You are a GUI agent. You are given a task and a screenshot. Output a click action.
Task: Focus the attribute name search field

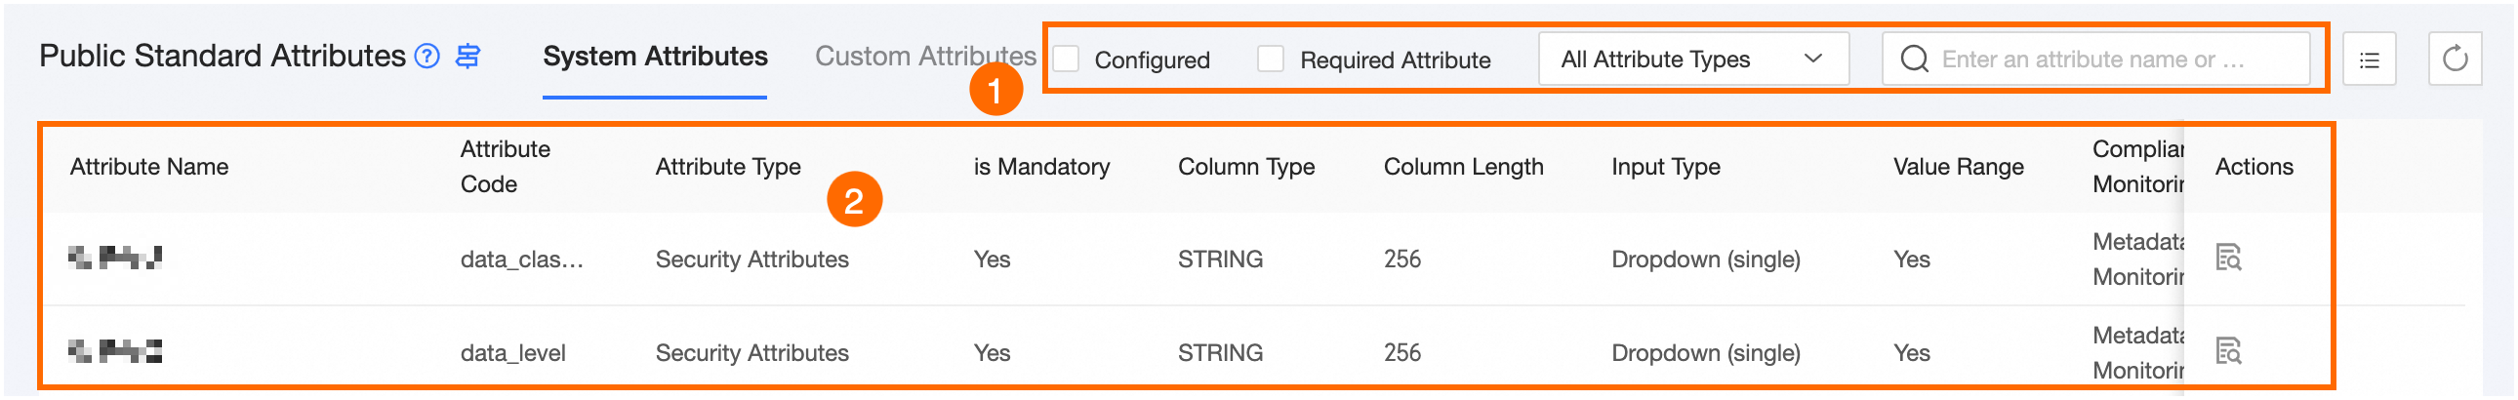(2111, 60)
